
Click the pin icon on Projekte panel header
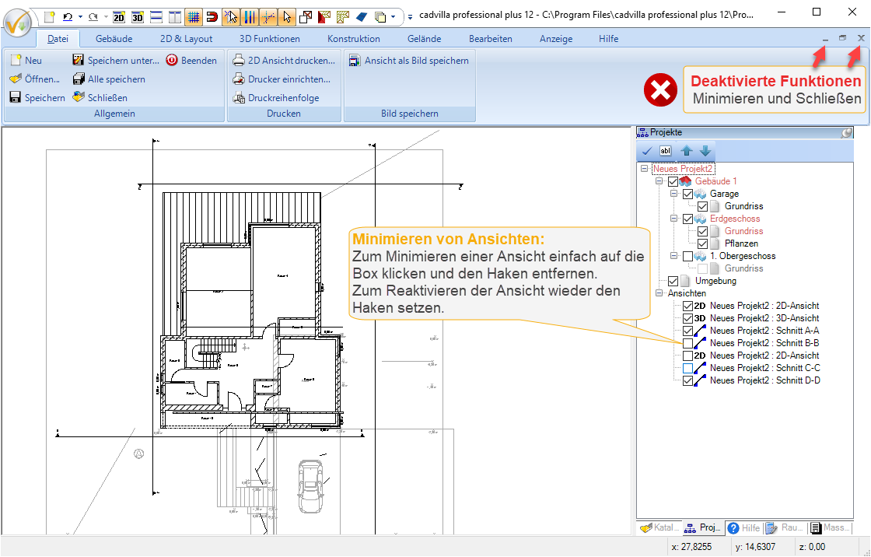847,133
